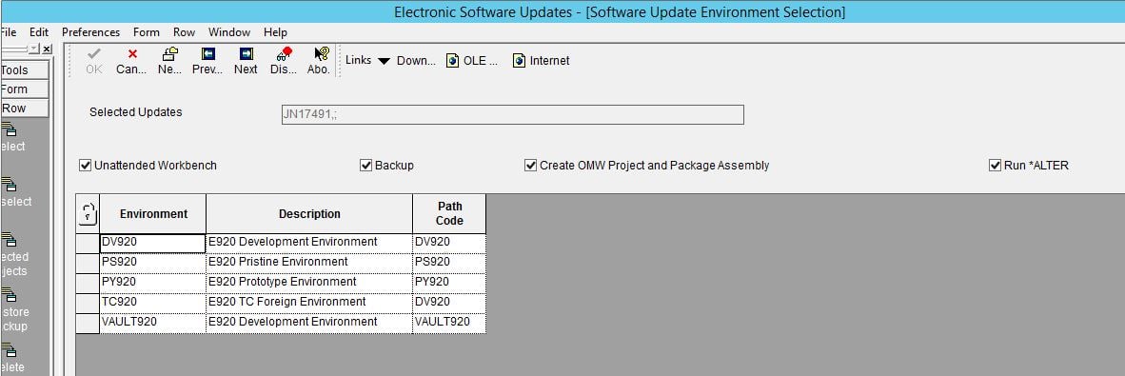Click the Affected Objects sidebar icon
1125x376 pixels.
pyautogui.click(x=9, y=241)
